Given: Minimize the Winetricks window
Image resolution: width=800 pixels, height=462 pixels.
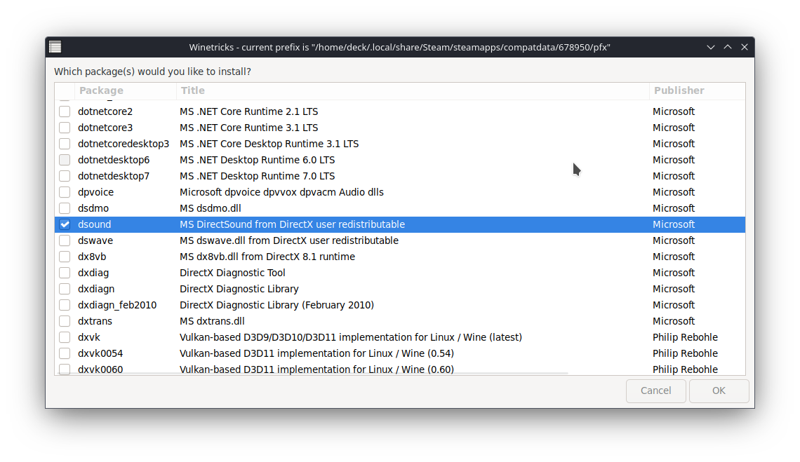Looking at the screenshot, I should (x=711, y=47).
